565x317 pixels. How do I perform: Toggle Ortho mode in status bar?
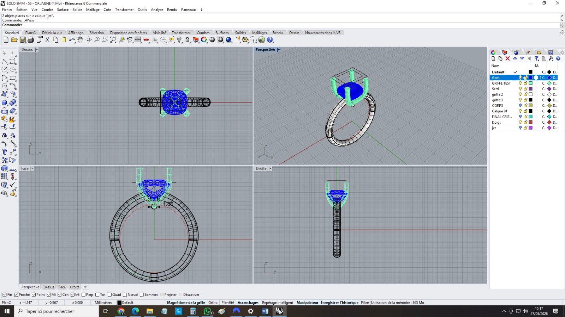[213, 303]
